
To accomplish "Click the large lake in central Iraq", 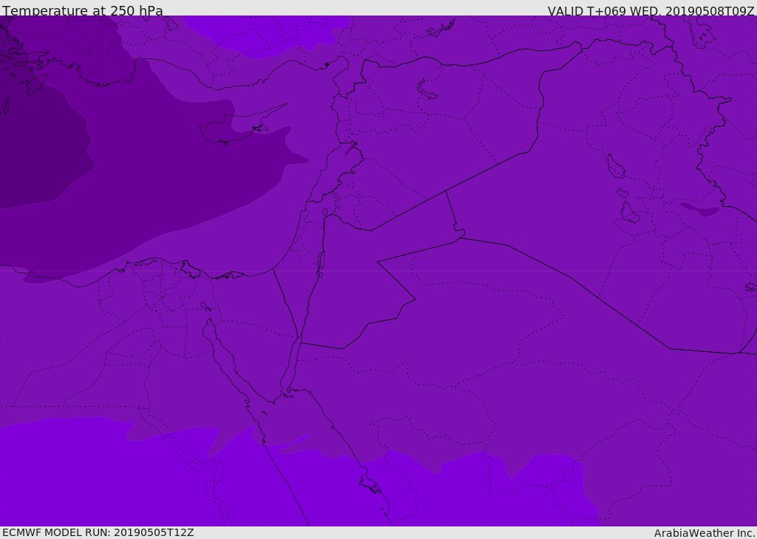I will click(x=615, y=167).
